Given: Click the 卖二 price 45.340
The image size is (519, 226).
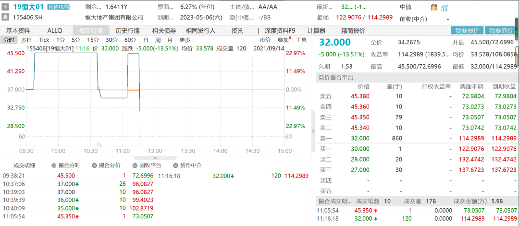Looking at the screenshot, I should tap(360, 128).
